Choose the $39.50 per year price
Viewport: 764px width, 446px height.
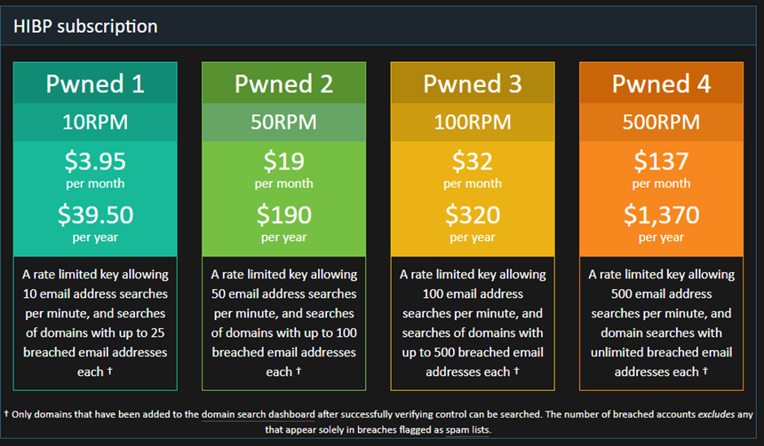coord(95,223)
